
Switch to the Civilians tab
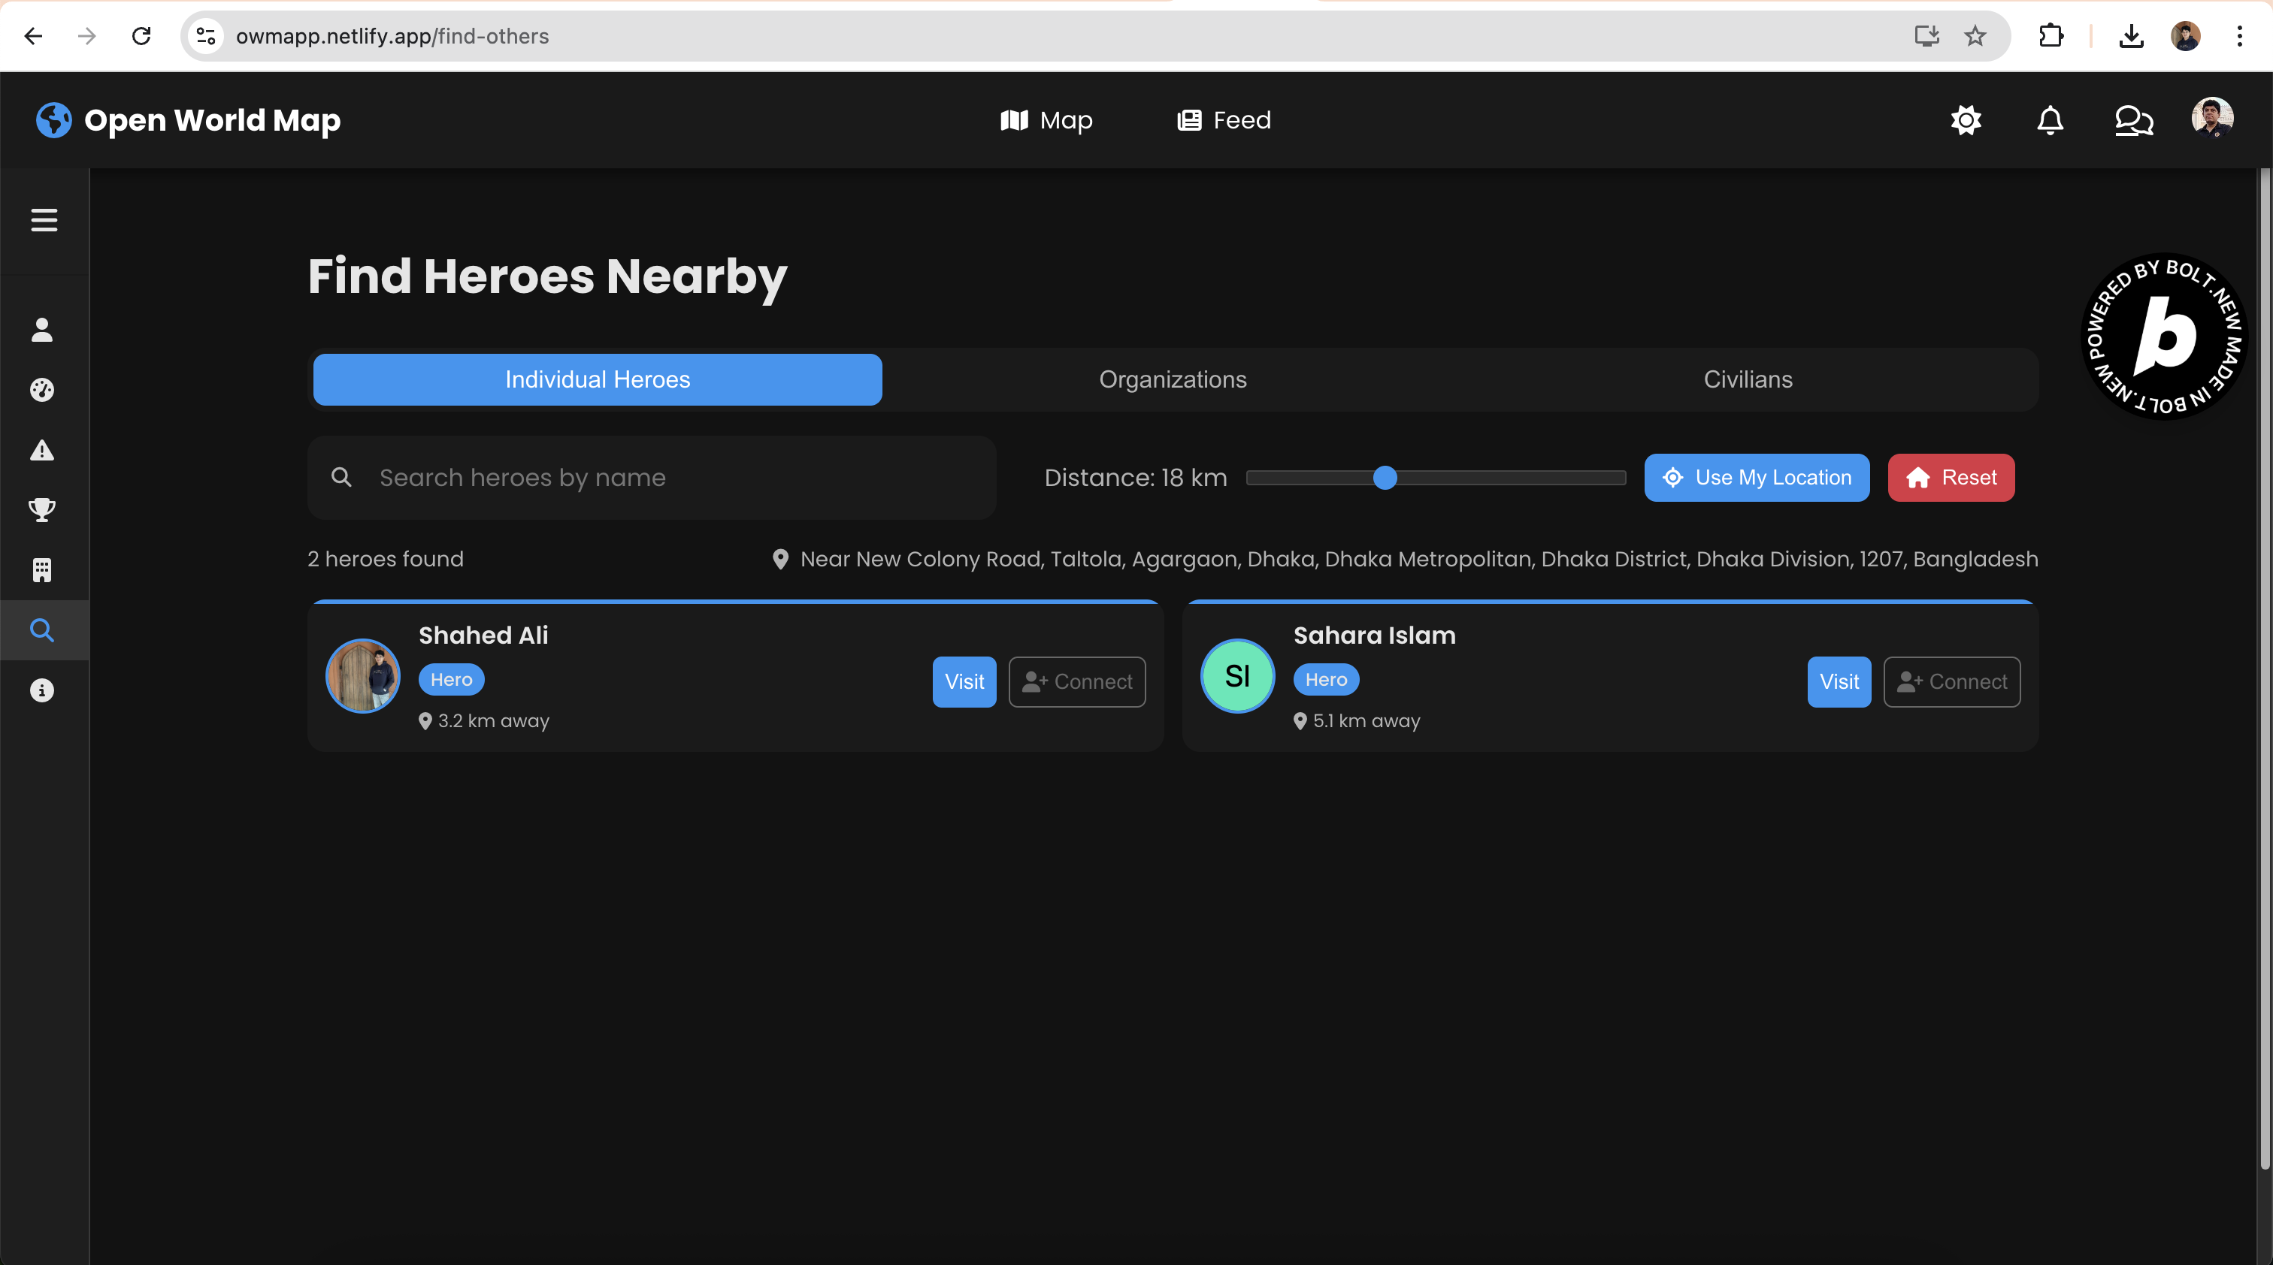point(1747,379)
